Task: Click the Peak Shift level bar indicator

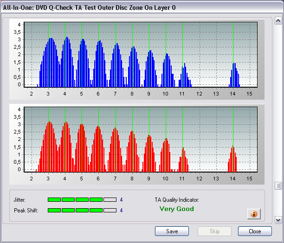Action: click(82, 210)
